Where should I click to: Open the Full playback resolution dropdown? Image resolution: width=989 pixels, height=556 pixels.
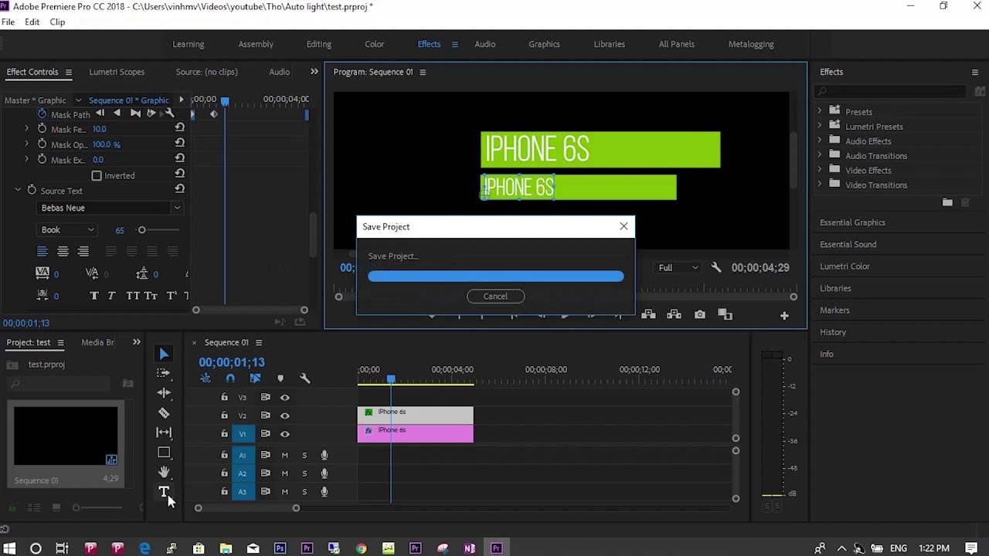(x=678, y=268)
